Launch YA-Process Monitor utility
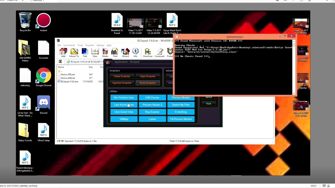 point(181,119)
